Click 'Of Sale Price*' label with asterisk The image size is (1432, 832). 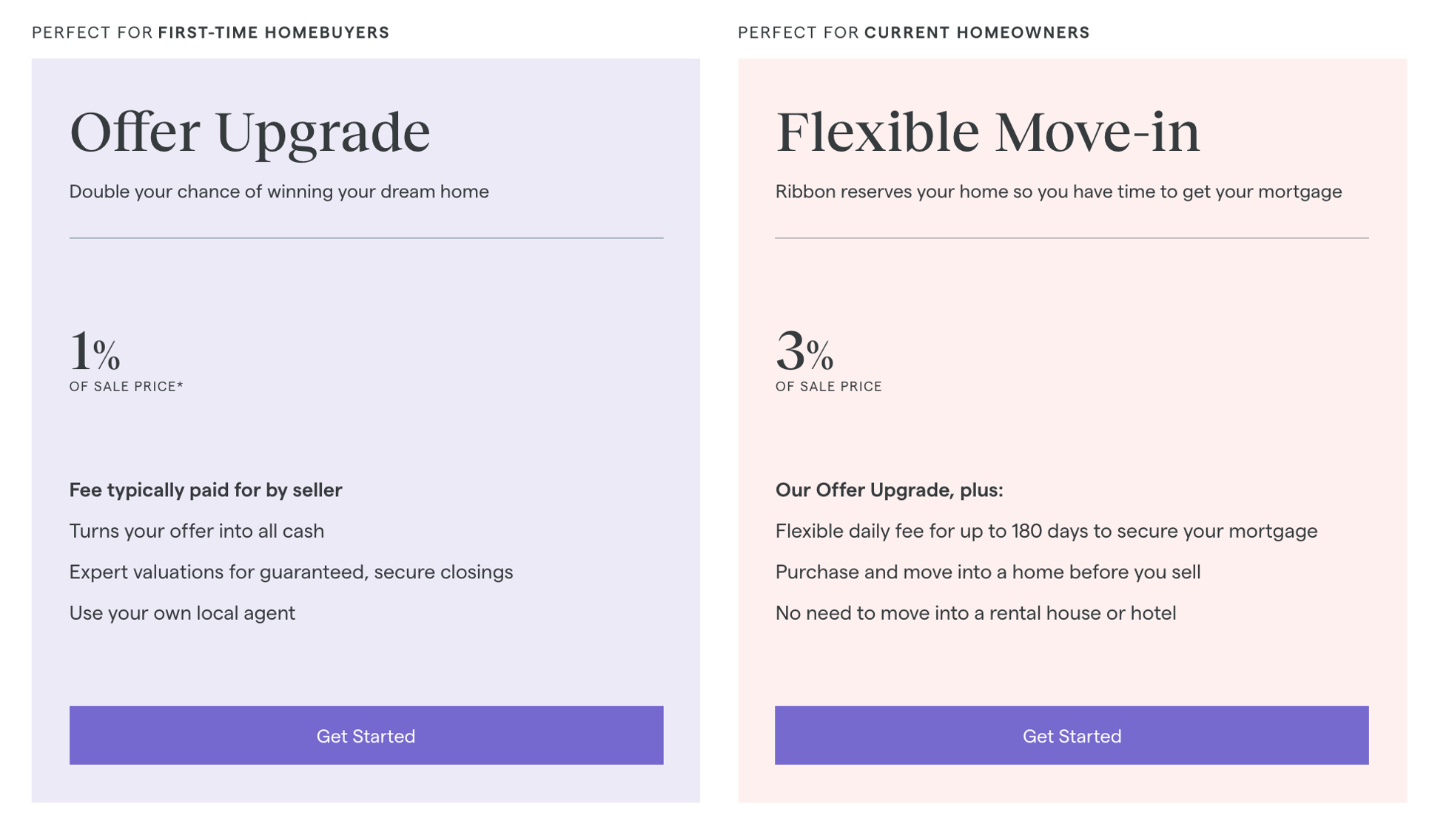[x=126, y=387]
